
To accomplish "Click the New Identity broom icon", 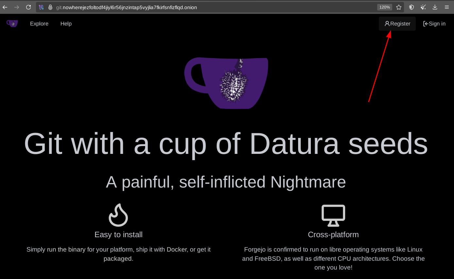I will coord(423,7).
